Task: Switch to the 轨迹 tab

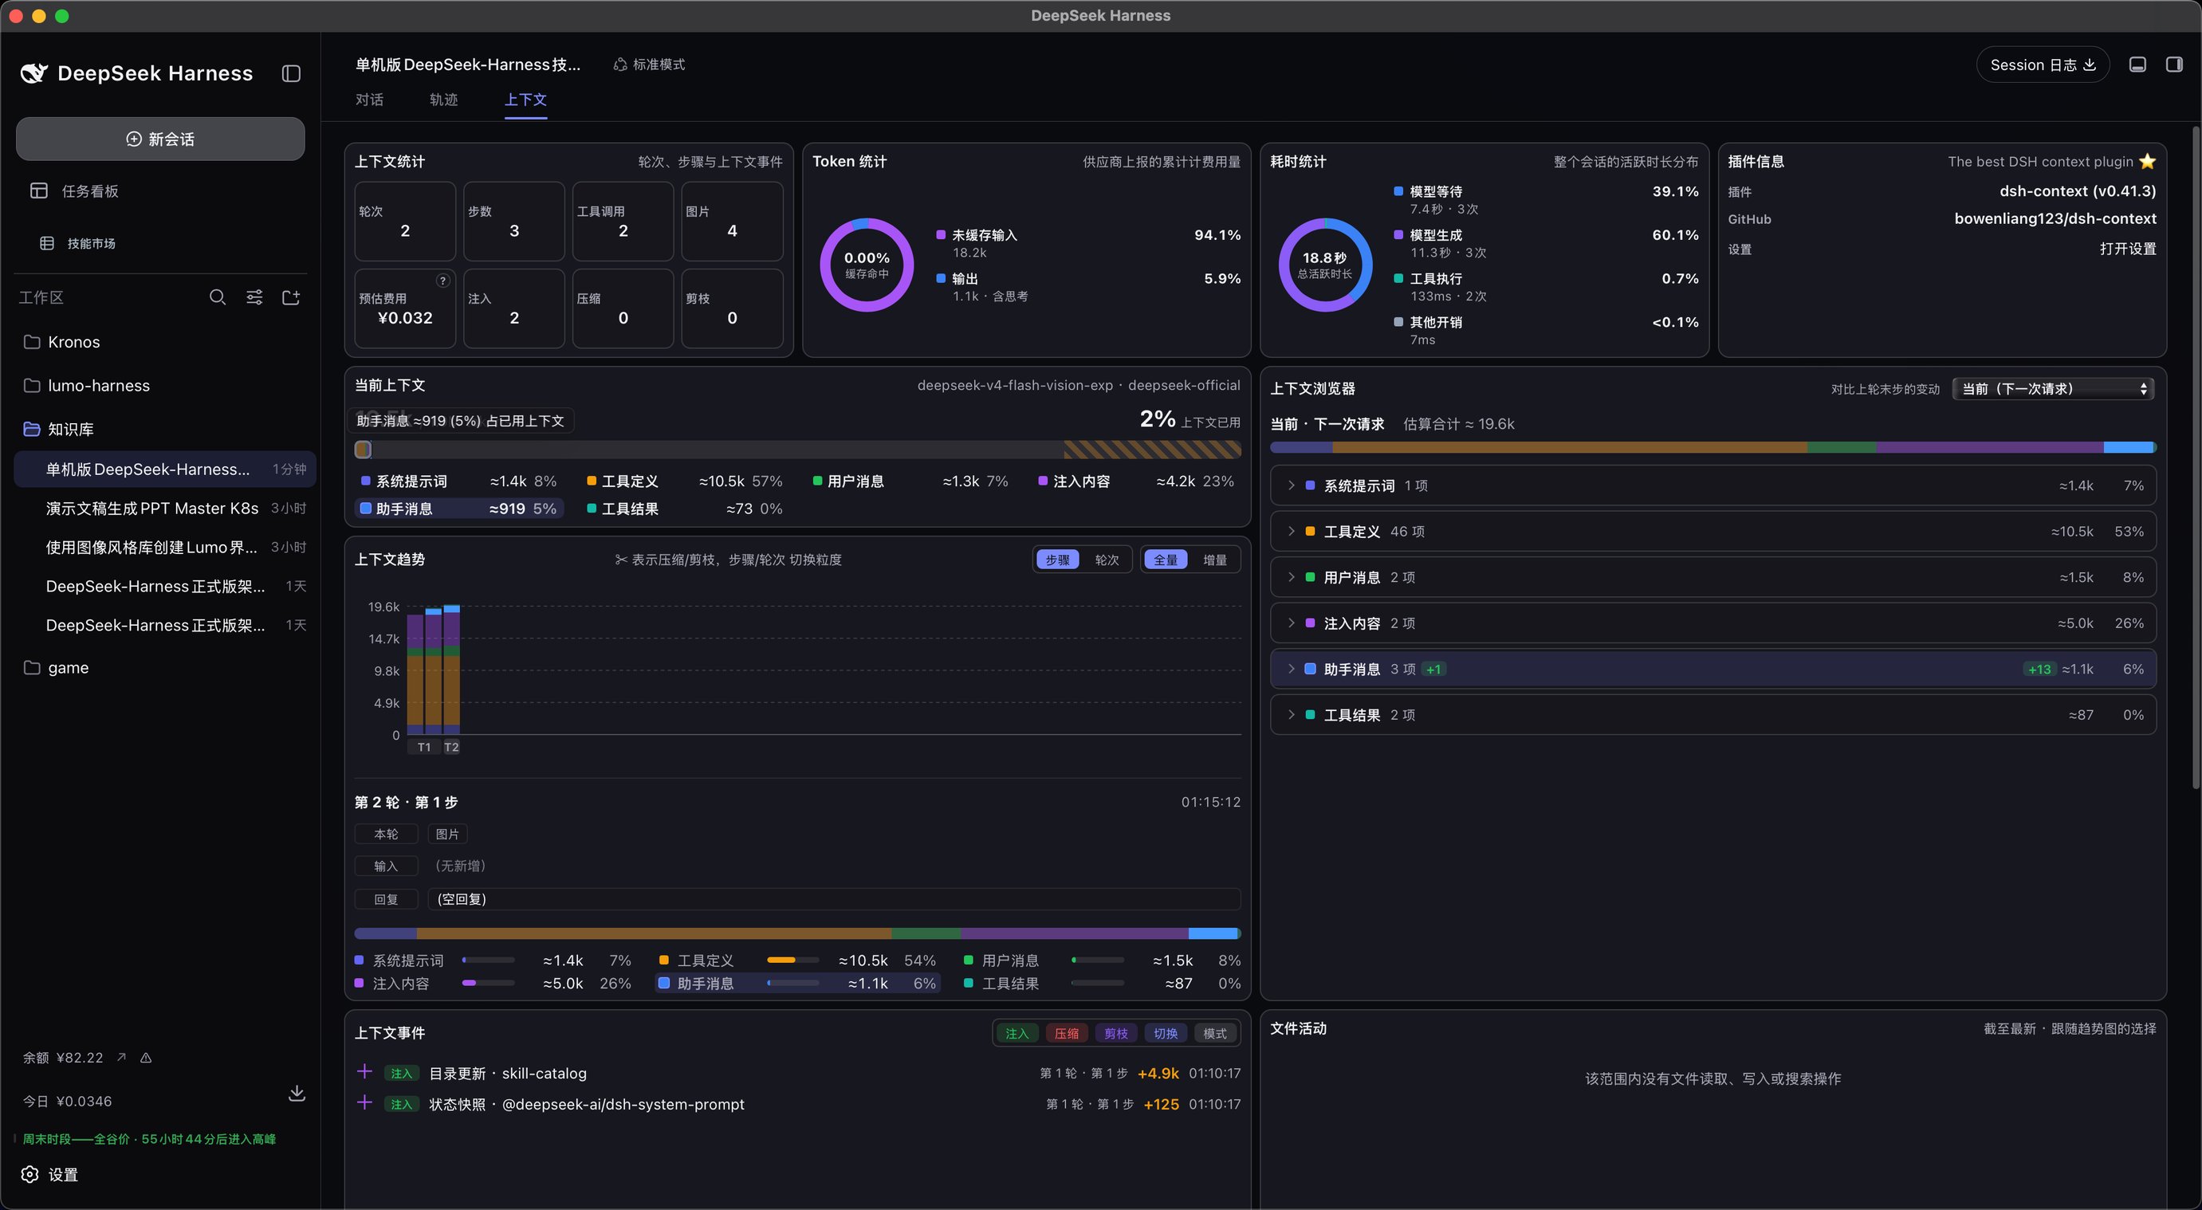Action: (443, 100)
